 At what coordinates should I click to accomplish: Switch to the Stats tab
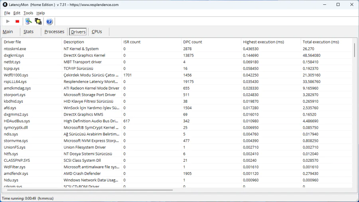pos(28,32)
